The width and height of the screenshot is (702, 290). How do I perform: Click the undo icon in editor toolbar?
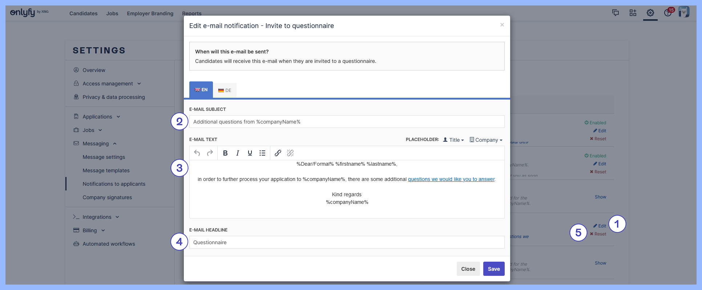[x=197, y=153]
